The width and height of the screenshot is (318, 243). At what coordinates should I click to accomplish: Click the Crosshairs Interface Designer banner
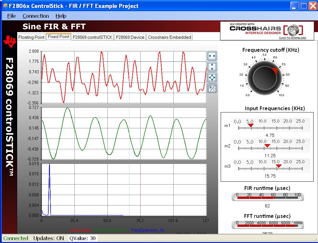click(267, 31)
